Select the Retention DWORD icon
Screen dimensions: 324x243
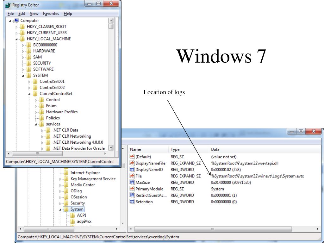tap(132, 202)
